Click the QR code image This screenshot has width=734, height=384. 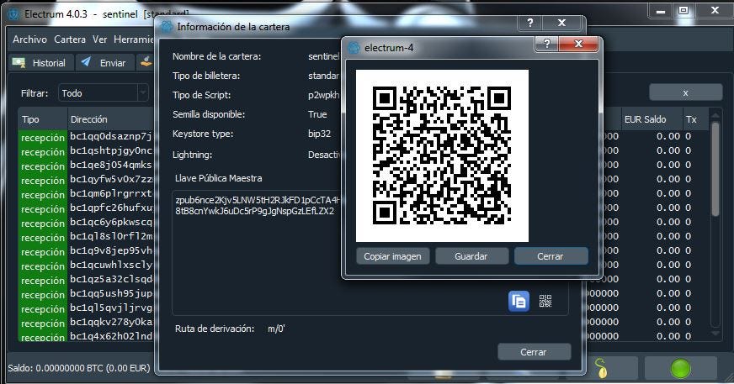coord(442,155)
